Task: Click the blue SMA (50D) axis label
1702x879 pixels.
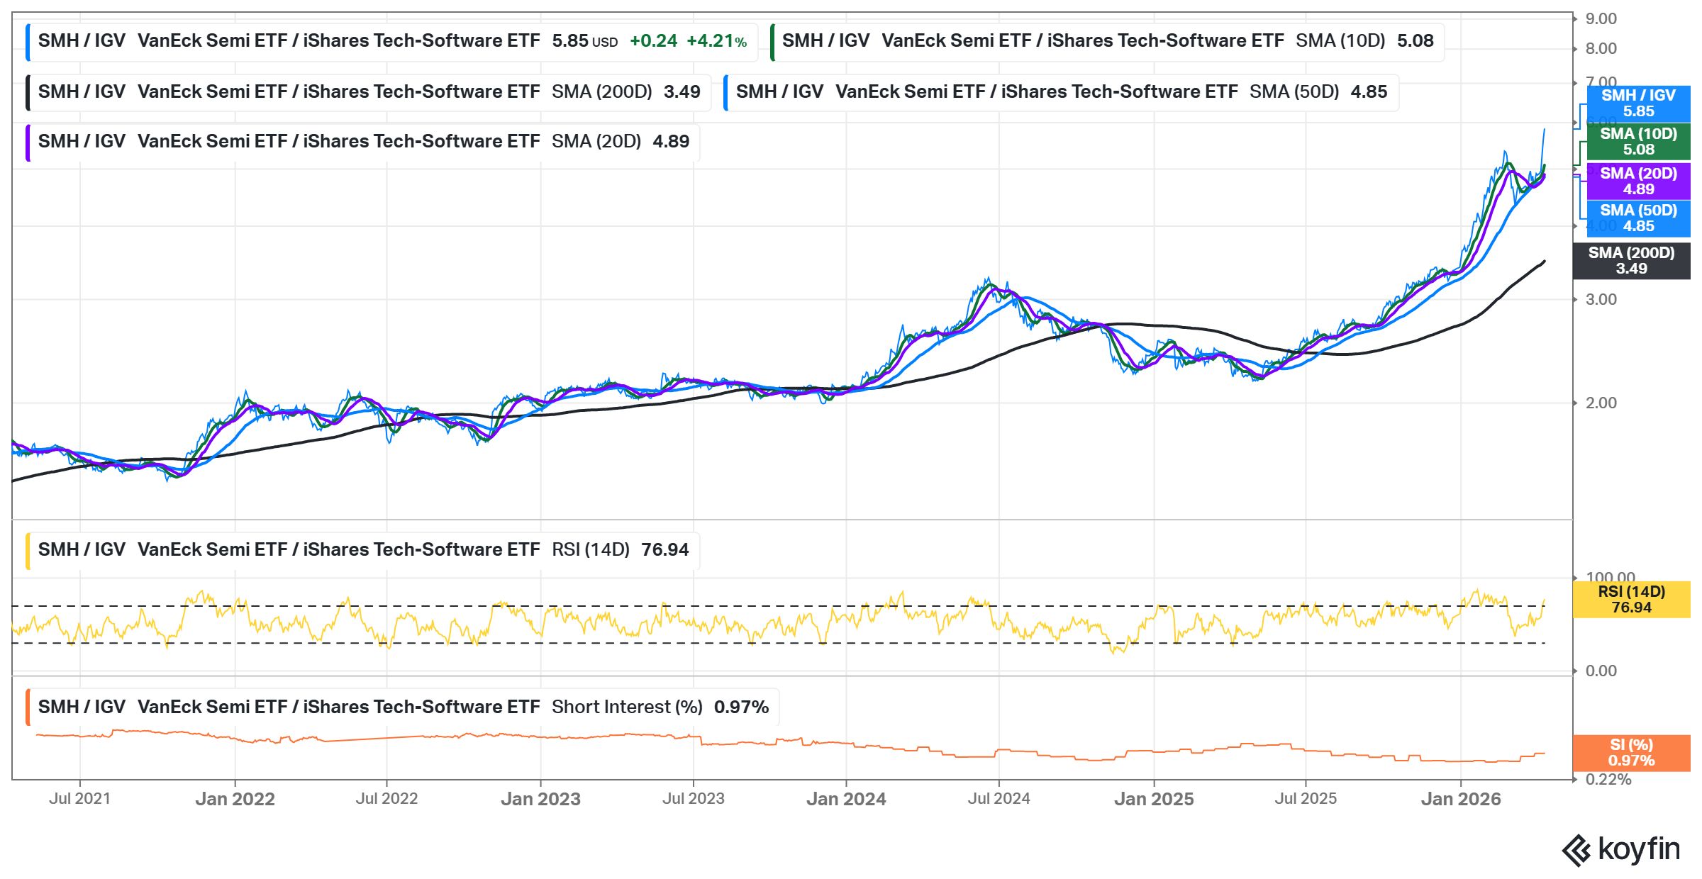Action: (1637, 218)
